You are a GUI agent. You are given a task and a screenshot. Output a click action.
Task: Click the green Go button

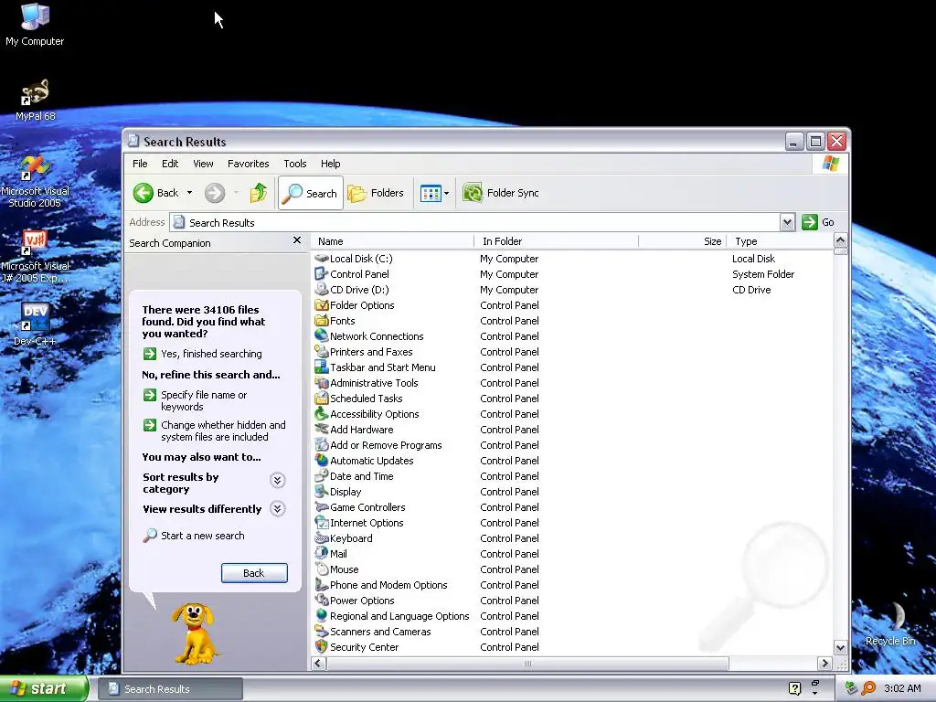(818, 222)
